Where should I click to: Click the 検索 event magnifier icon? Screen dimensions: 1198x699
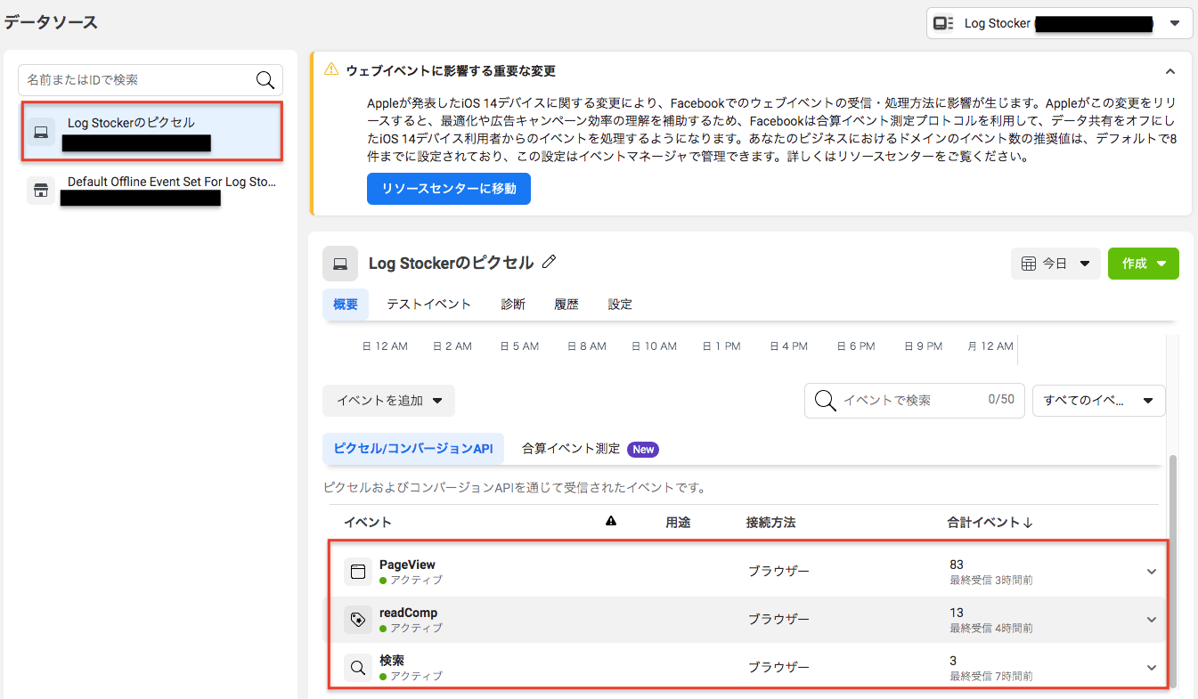pos(358,668)
